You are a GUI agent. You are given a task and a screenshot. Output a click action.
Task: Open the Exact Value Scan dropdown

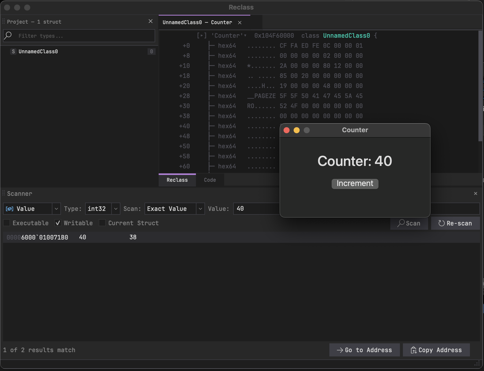[x=200, y=209]
